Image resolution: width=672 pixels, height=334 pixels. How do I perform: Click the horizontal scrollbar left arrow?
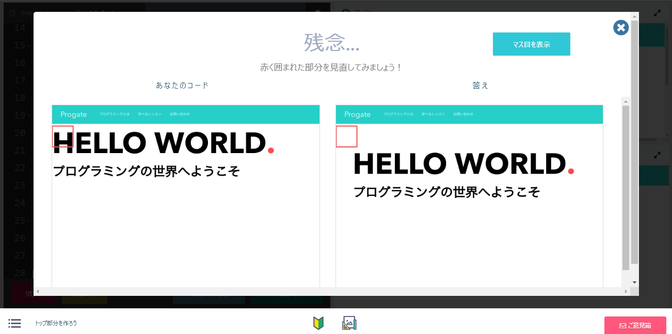click(x=38, y=292)
